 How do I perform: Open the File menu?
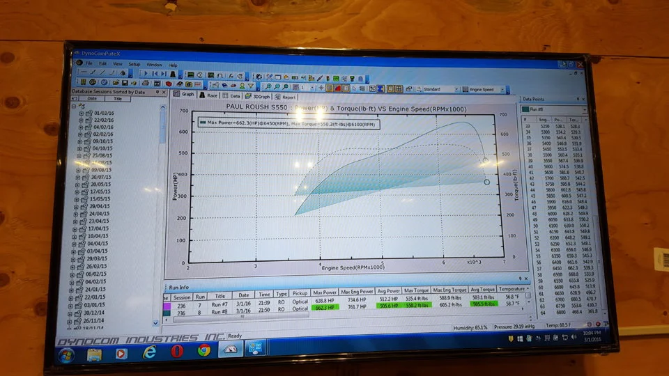(89, 63)
